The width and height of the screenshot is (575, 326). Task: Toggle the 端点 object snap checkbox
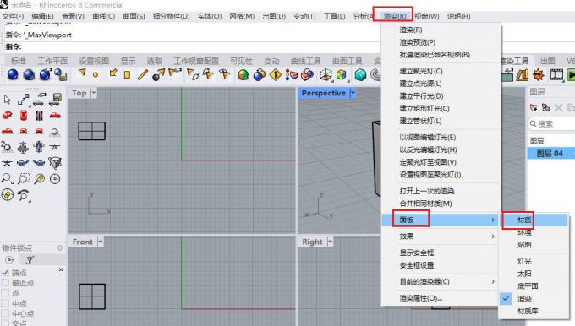click(5, 273)
